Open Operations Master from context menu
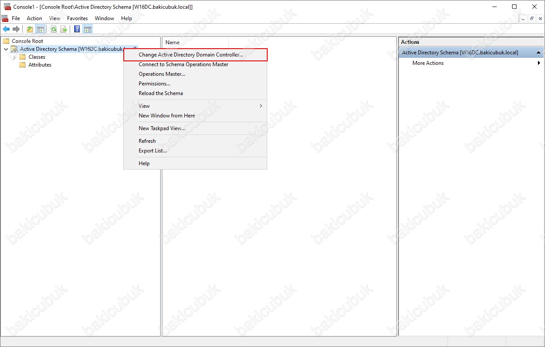Image resolution: width=545 pixels, height=347 pixels. point(195,74)
